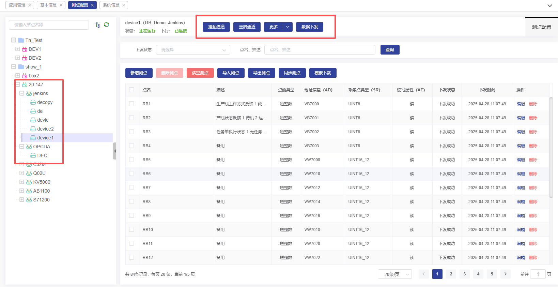The width and height of the screenshot is (558, 287).
Task: Click the refresh tree icon
Action: (107, 25)
